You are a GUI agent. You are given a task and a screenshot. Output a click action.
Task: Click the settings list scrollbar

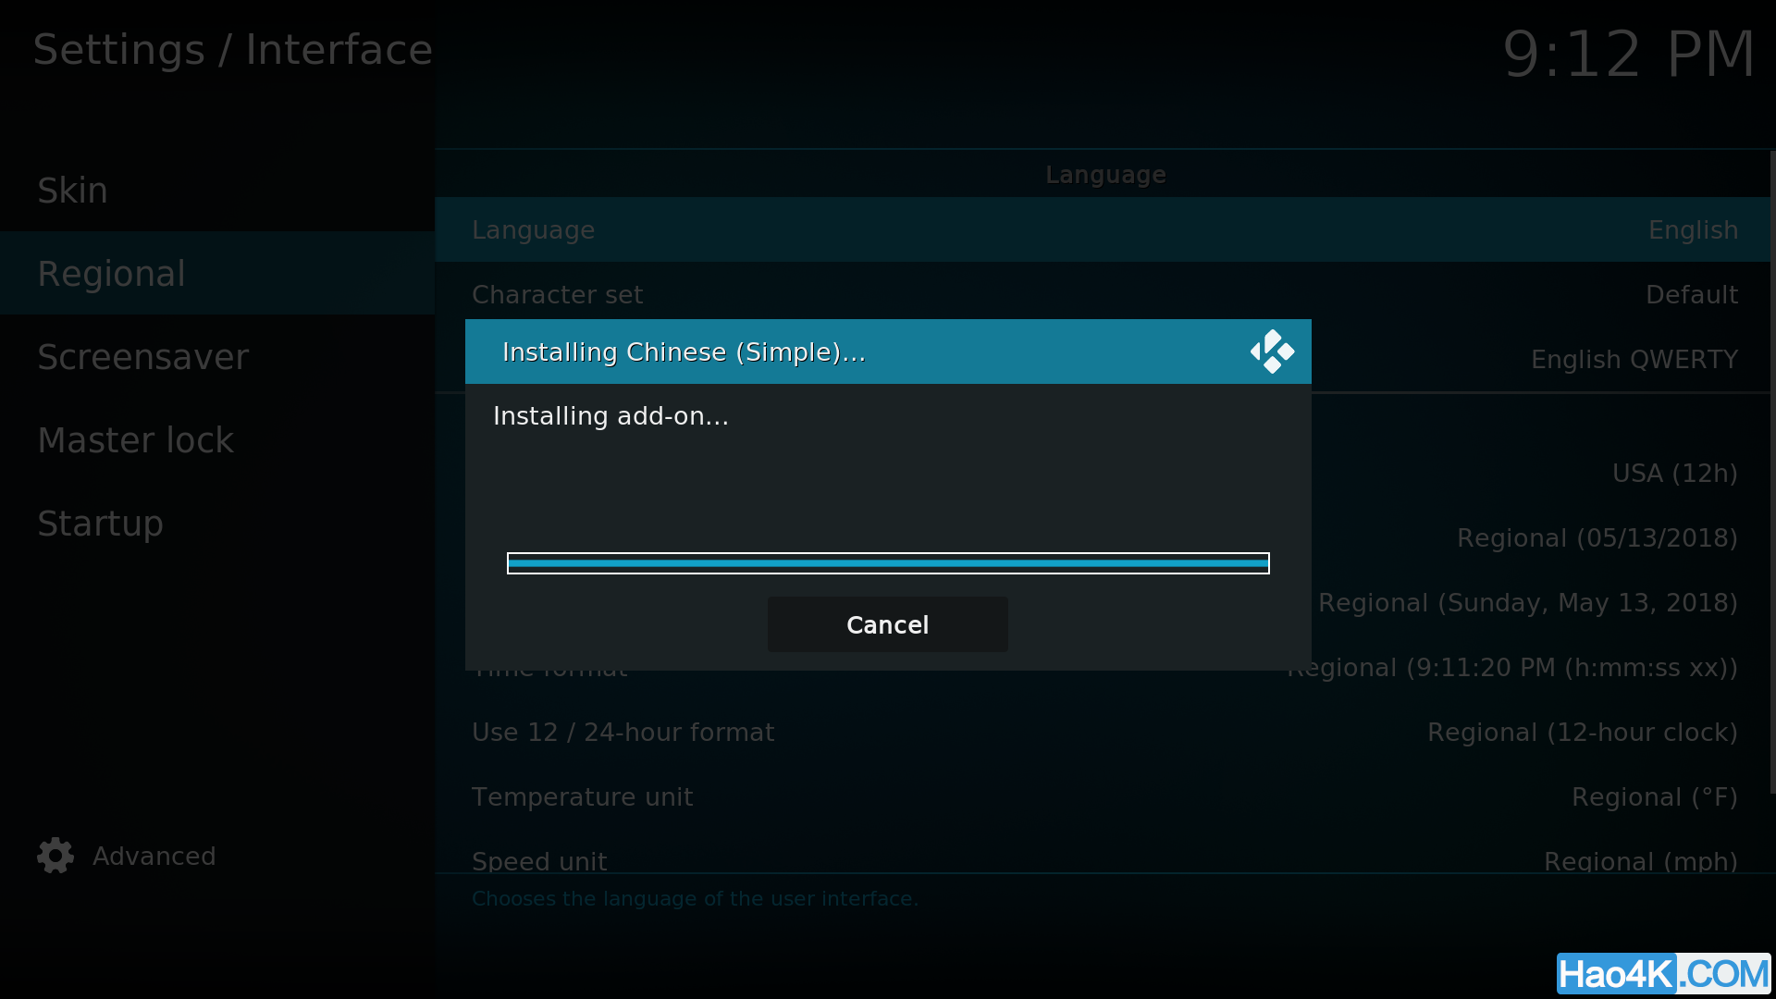(1772, 472)
